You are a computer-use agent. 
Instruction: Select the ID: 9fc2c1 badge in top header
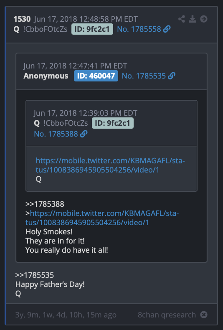[92, 29]
